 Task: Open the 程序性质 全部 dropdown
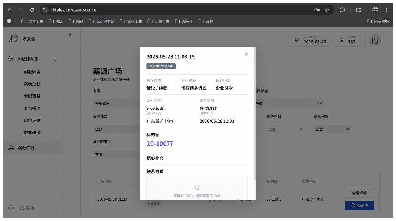click(x=116, y=129)
